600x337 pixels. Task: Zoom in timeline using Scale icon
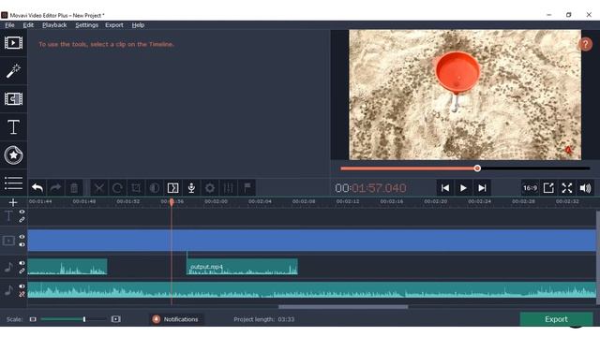coord(116,319)
